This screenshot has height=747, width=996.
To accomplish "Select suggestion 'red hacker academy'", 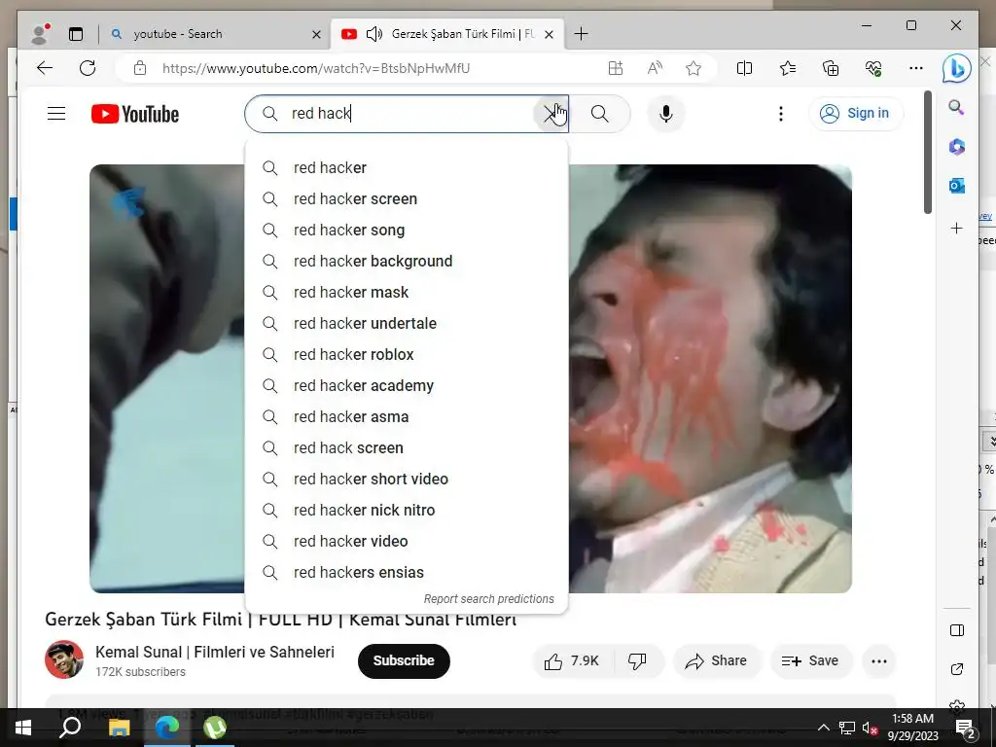I will [x=407, y=385].
